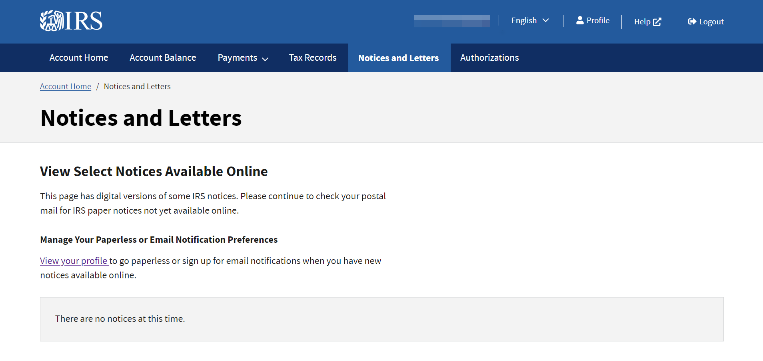This screenshot has width=763, height=361.
Task: Click the Help text in the header
Action: 642,22
